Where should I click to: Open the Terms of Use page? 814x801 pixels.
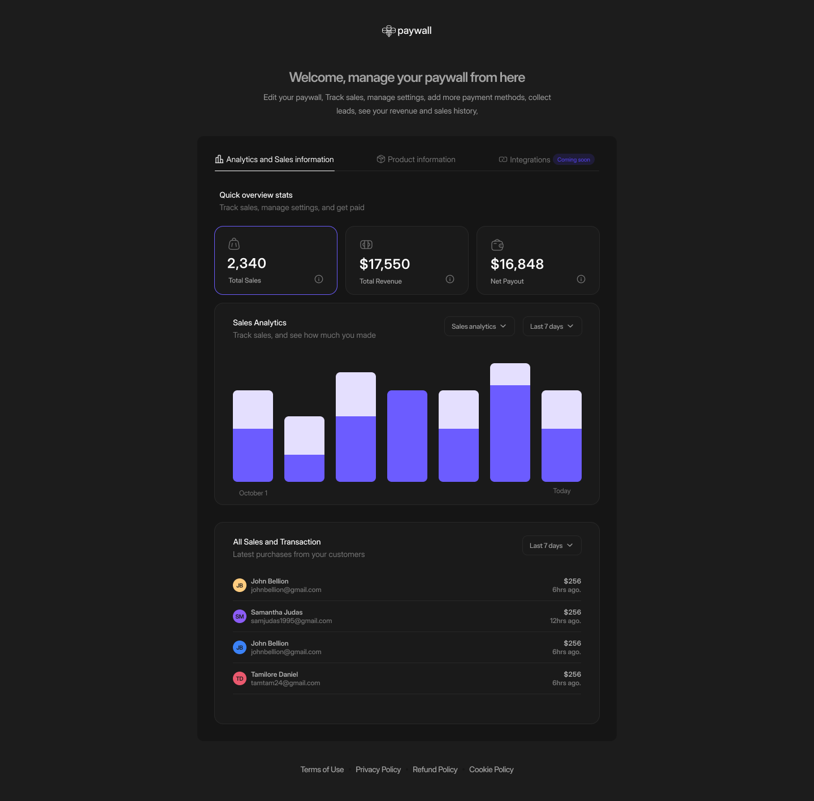322,769
